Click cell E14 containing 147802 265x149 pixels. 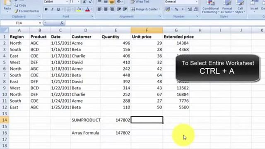click(116, 120)
